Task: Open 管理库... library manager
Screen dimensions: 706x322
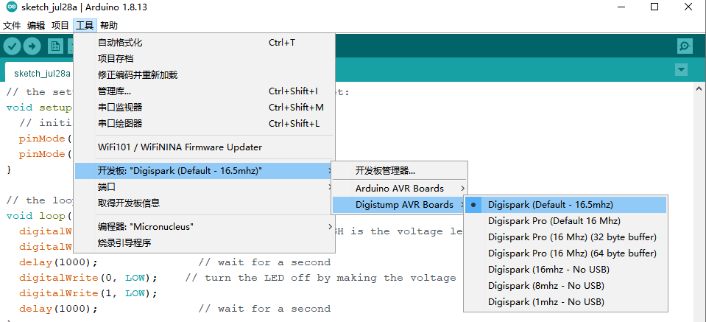Action: (205, 91)
